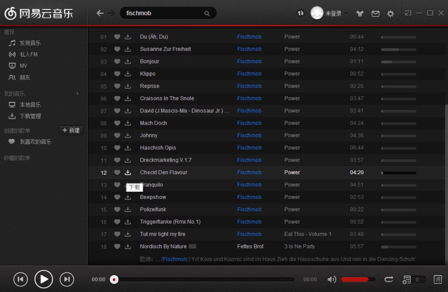Download Nordisch By Nature
Viewport: 448px width, 292px height.
pyautogui.click(x=128, y=246)
